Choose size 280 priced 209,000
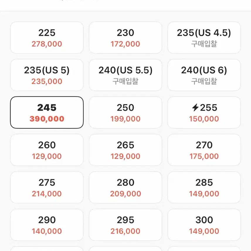The image size is (251, 251). pos(126,188)
